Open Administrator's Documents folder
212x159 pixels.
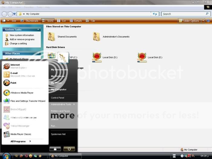pos(111,37)
